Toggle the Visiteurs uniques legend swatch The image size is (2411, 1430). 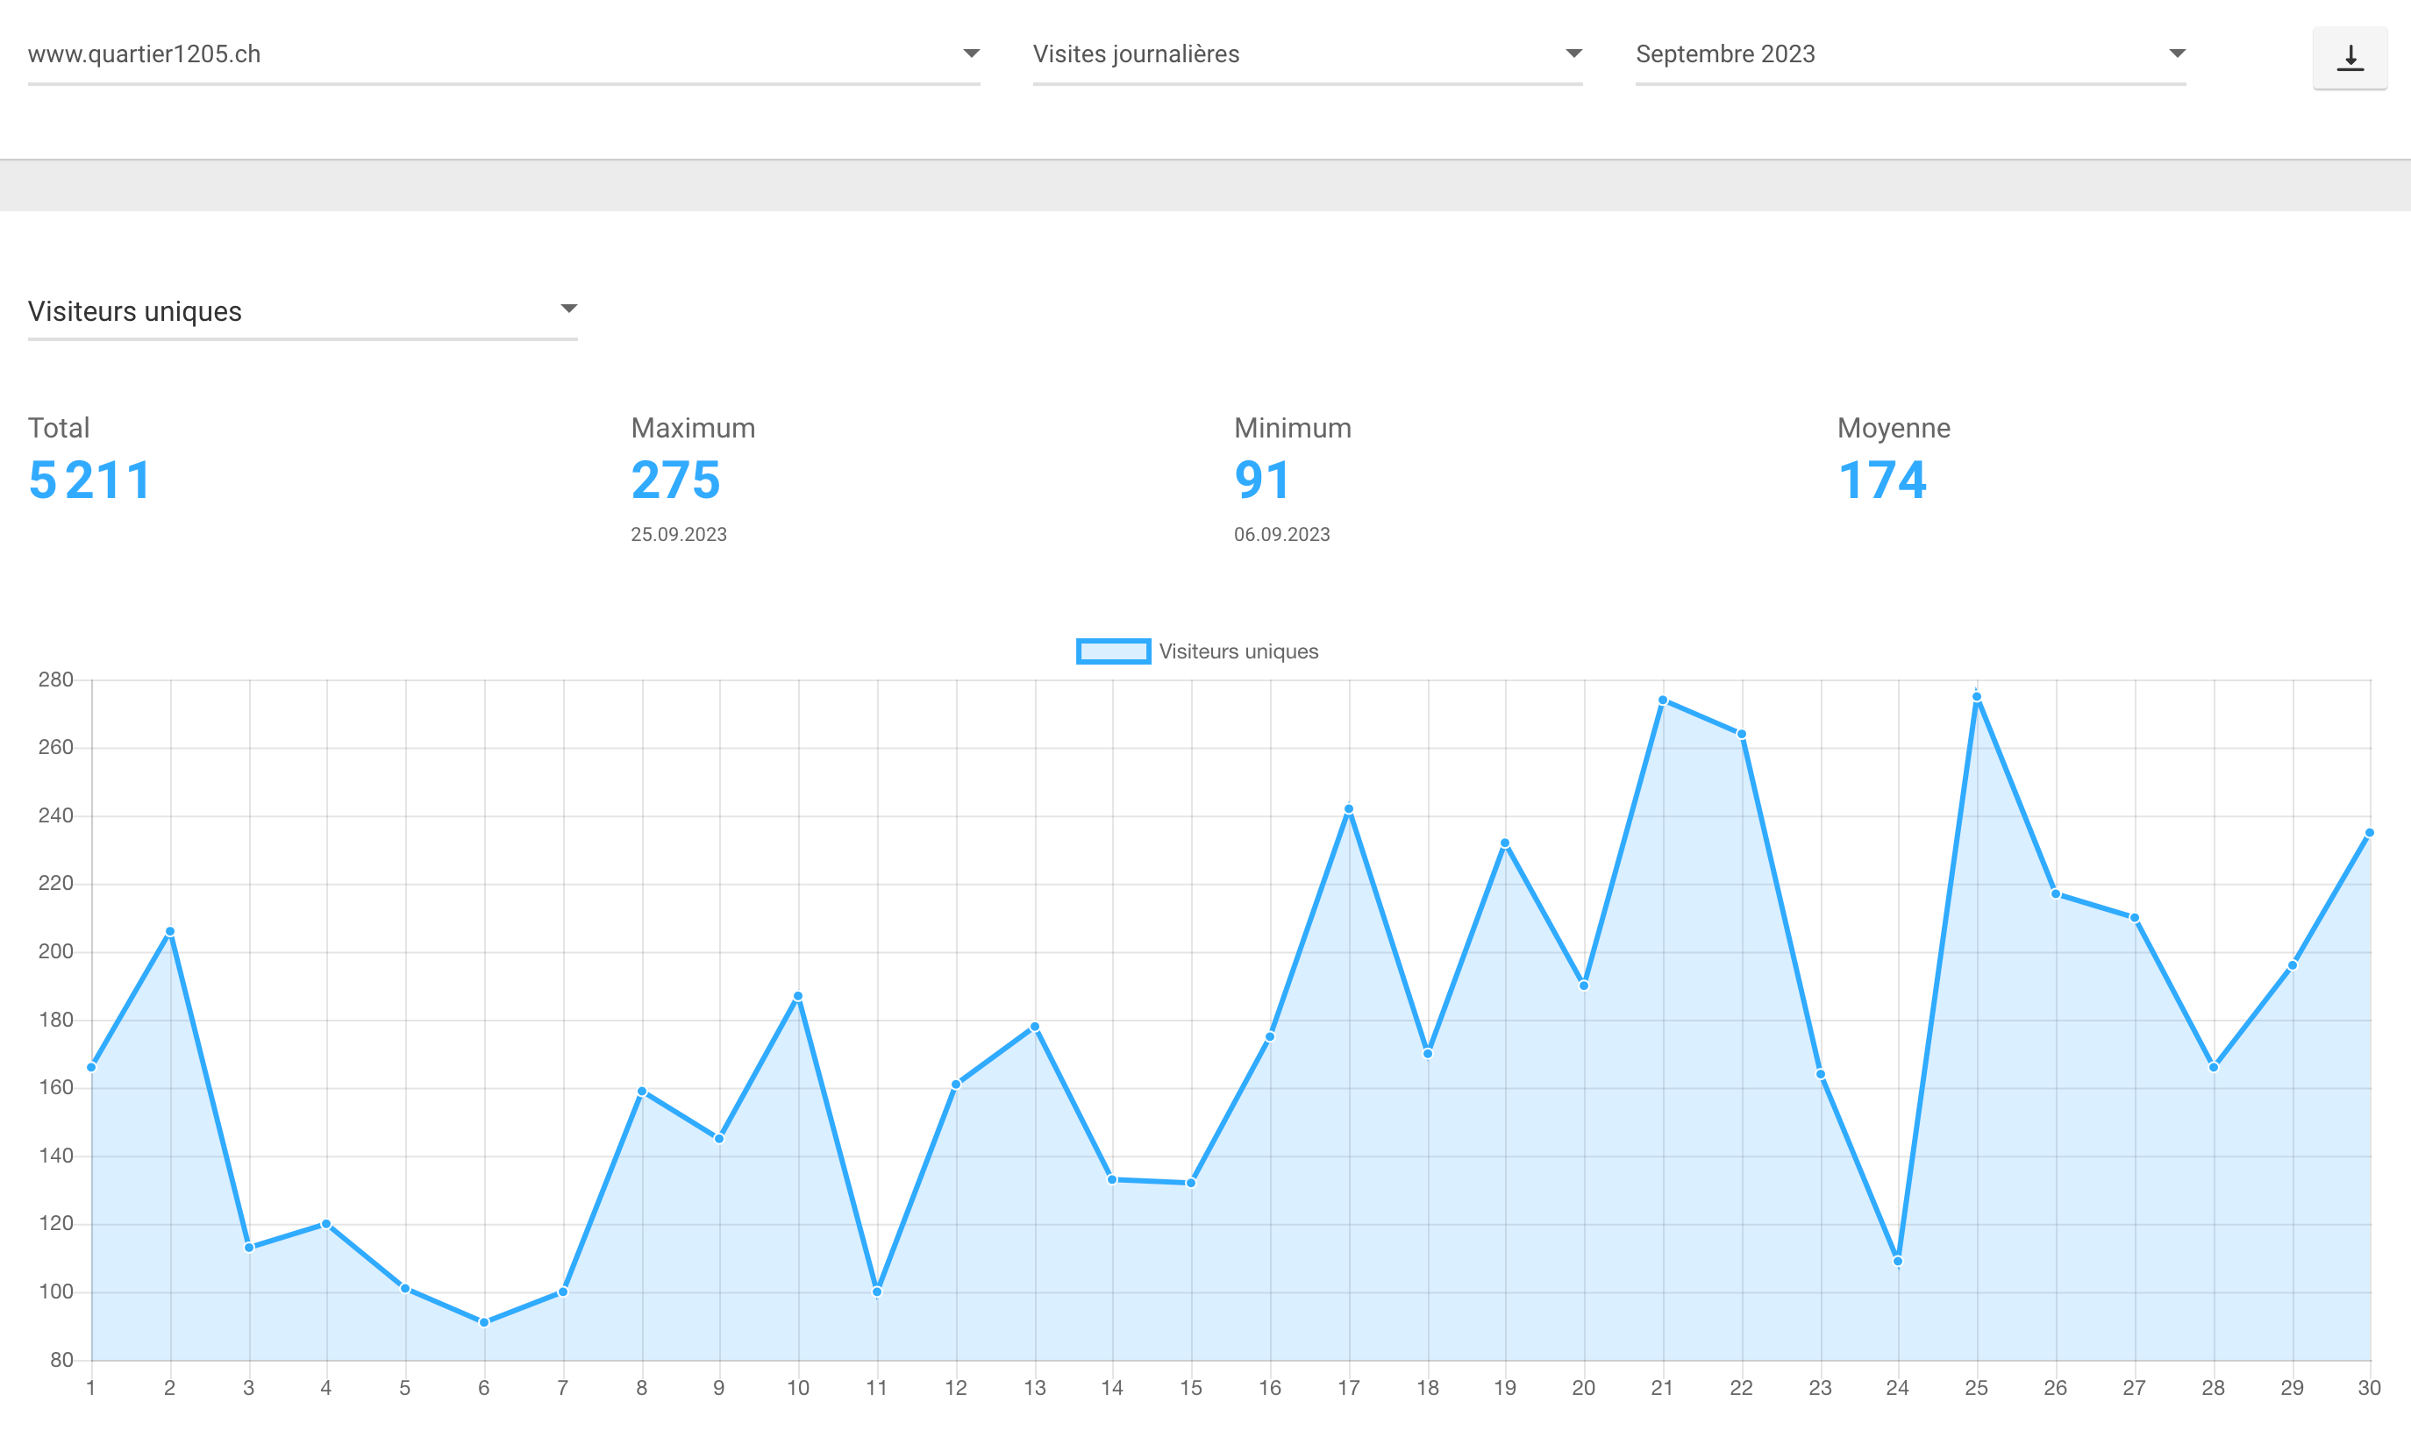(x=1113, y=651)
